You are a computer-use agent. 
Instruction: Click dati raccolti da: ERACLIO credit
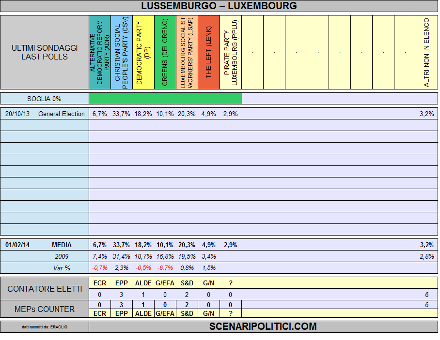tap(45, 327)
